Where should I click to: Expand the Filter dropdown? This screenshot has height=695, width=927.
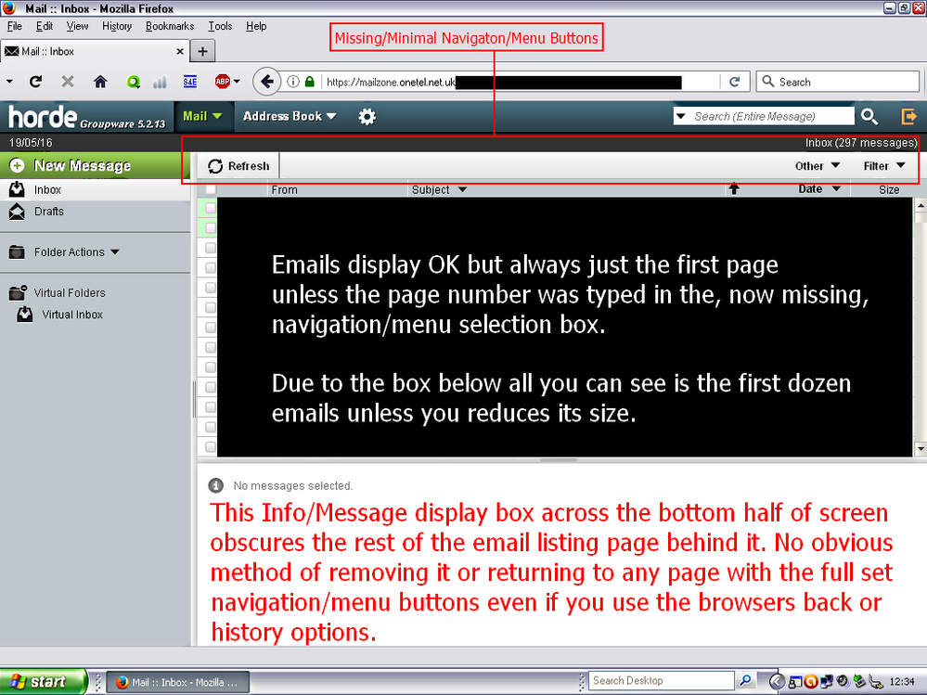click(883, 166)
